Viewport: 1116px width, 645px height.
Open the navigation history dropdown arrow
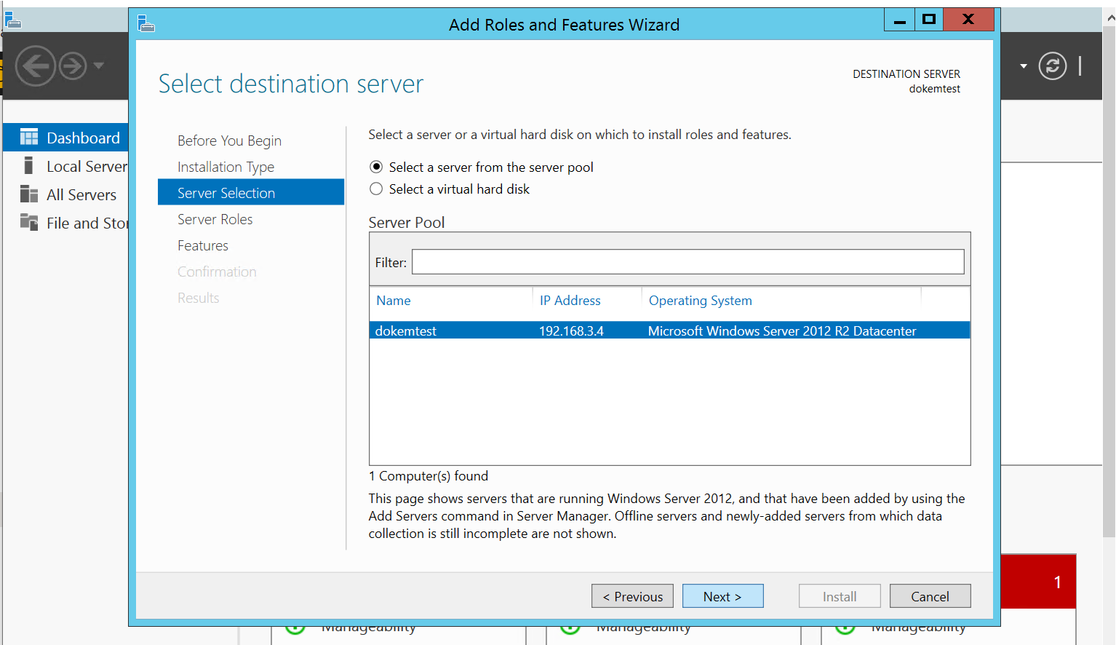click(98, 66)
